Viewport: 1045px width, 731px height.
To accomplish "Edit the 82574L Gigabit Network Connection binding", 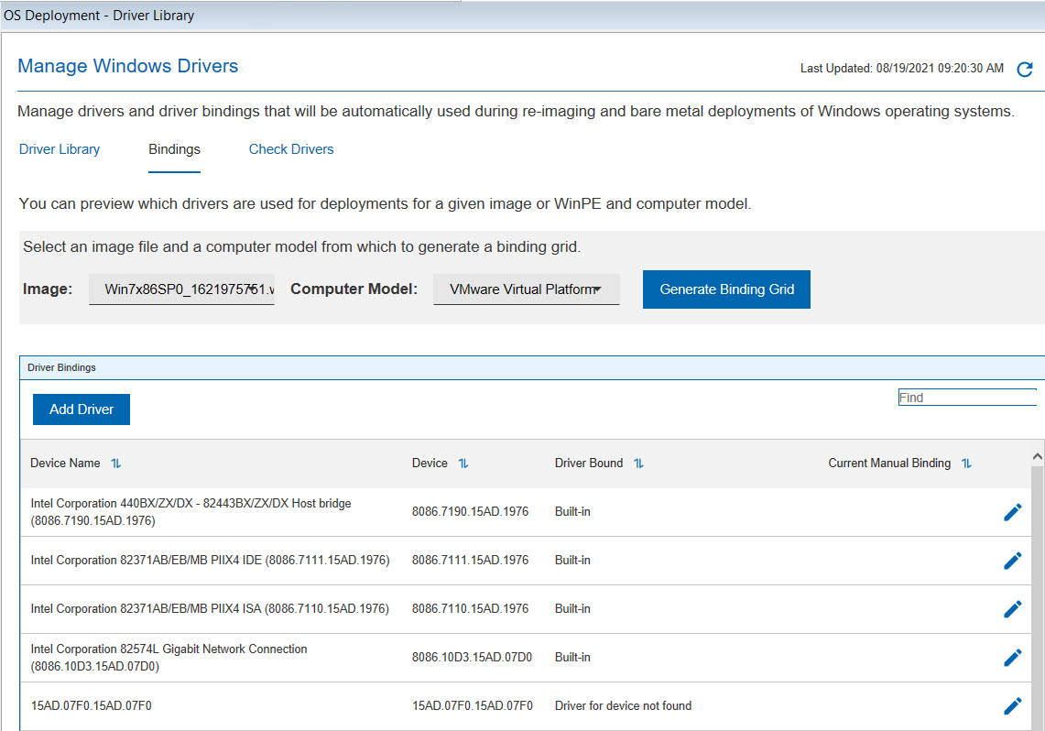I will [1012, 658].
